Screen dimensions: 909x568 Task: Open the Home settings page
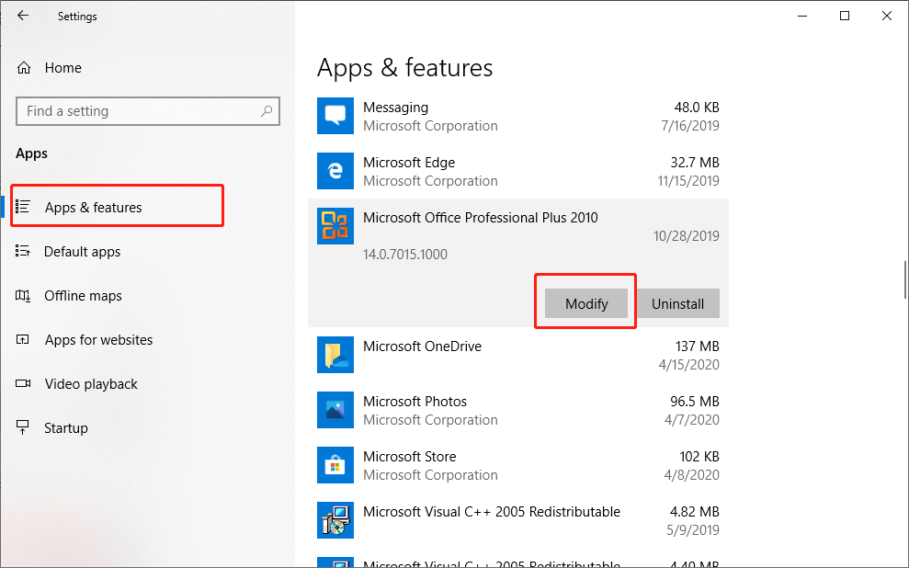63,68
